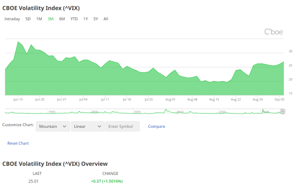The width and height of the screenshot is (295, 187).
Task: Click the Aug 22 x-axis date label
Action: [236, 100]
